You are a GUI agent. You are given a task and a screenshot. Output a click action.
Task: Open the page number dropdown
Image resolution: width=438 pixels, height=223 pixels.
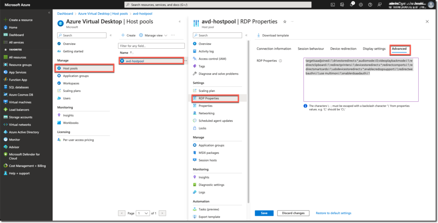tap(143, 213)
